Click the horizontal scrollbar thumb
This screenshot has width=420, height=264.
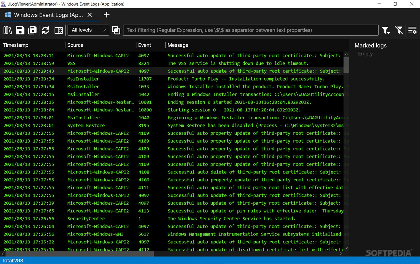80,254
